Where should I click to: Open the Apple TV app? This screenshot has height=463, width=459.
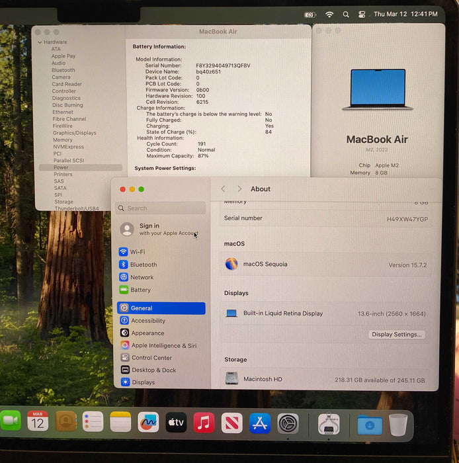(x=176, y=423)
